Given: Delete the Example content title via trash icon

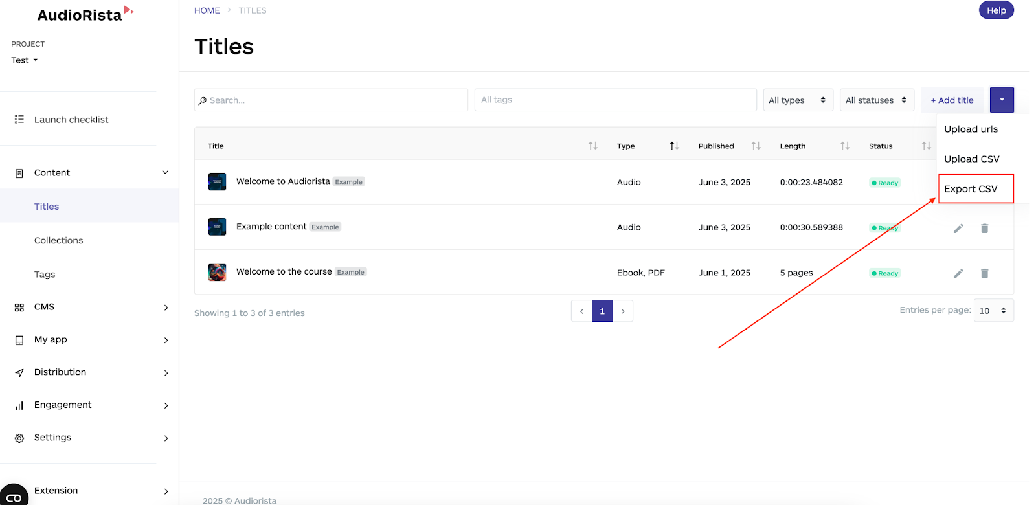Looking at the screenshot, I should (984, 228).
